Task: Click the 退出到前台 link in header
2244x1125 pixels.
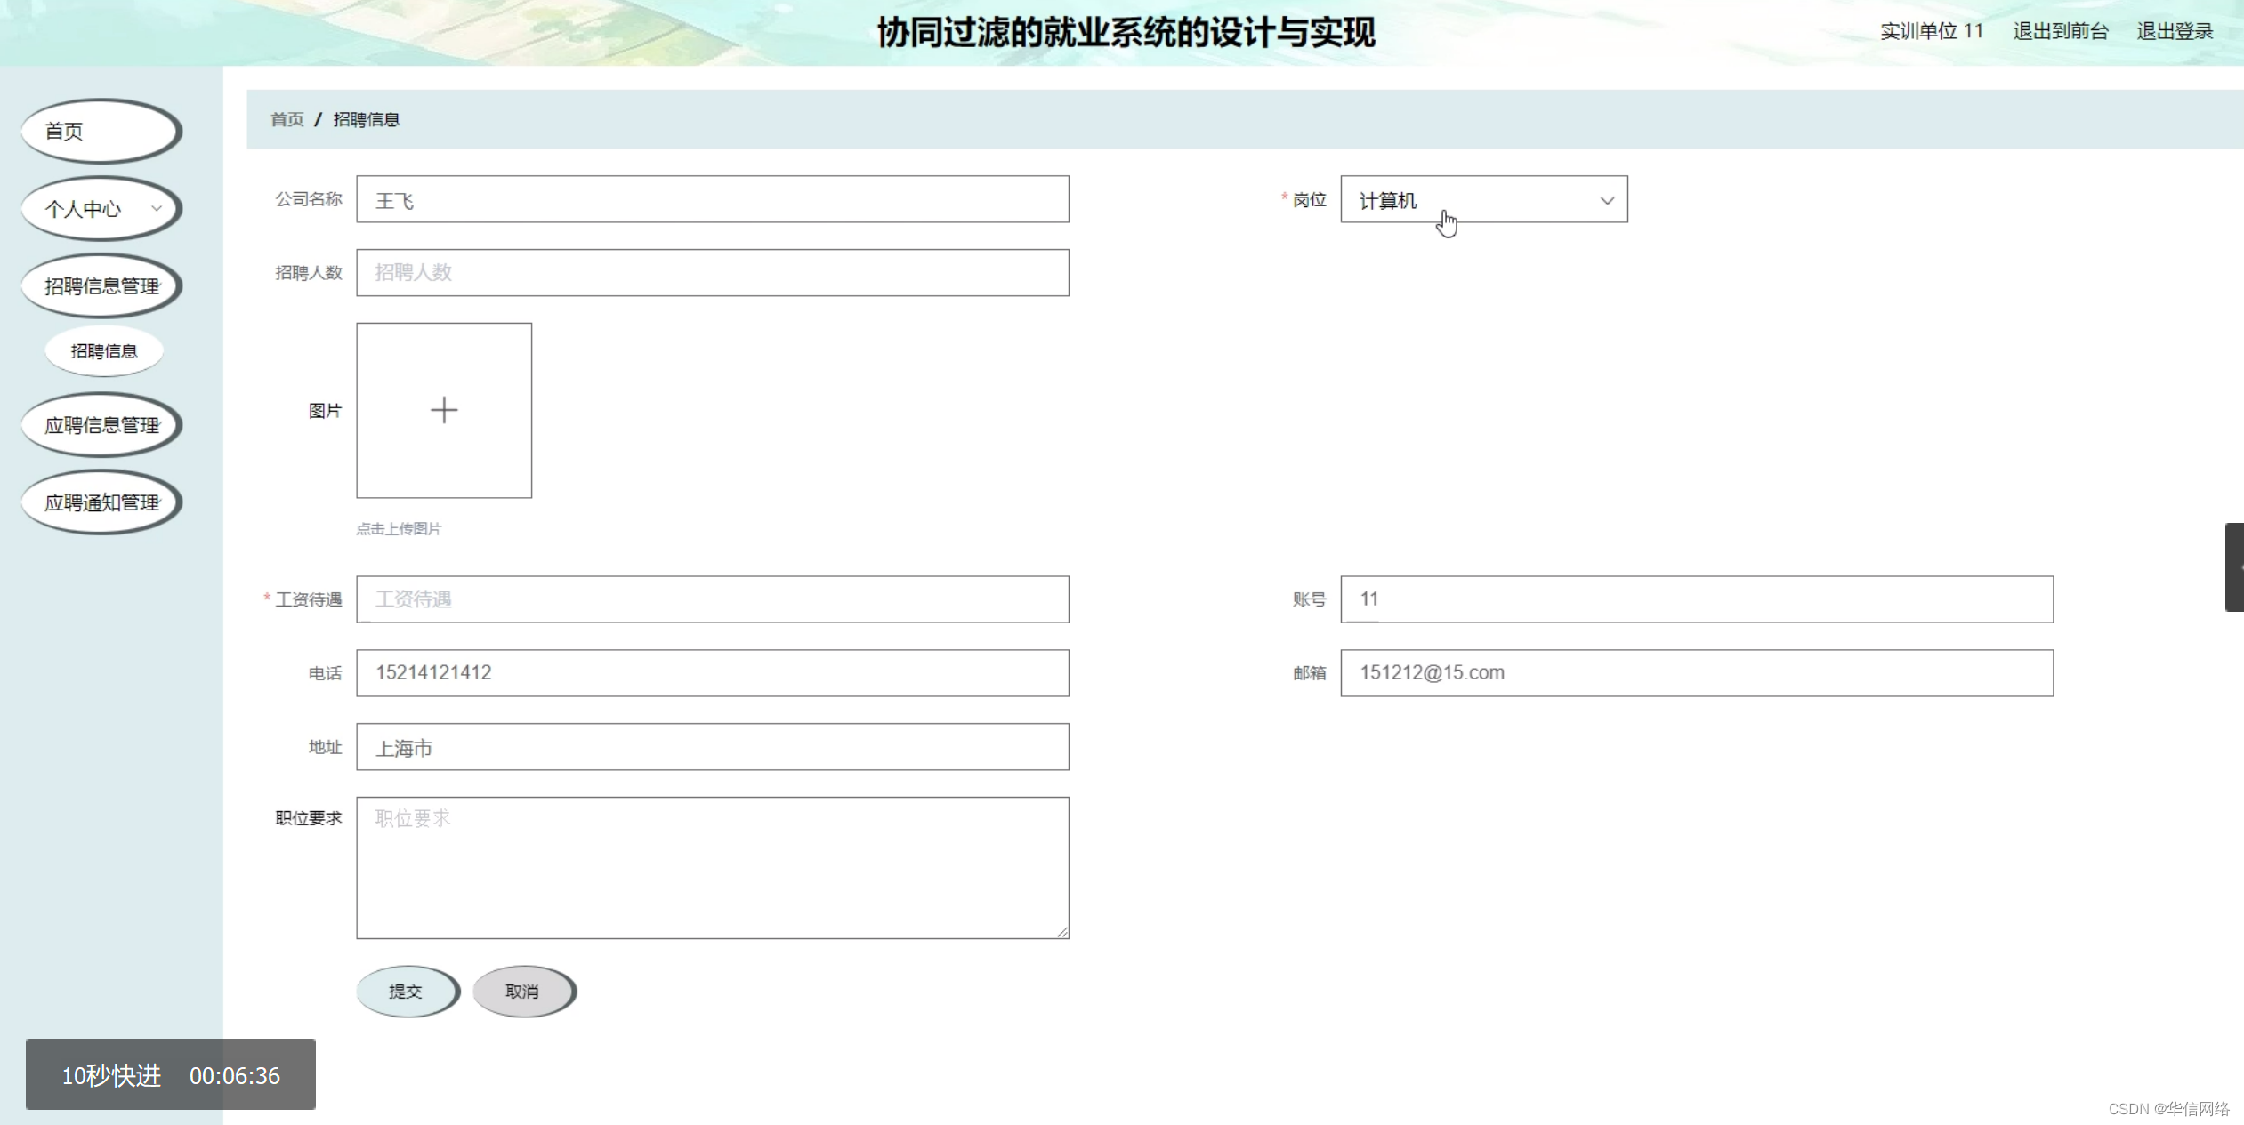Action: coord(2060,31)
